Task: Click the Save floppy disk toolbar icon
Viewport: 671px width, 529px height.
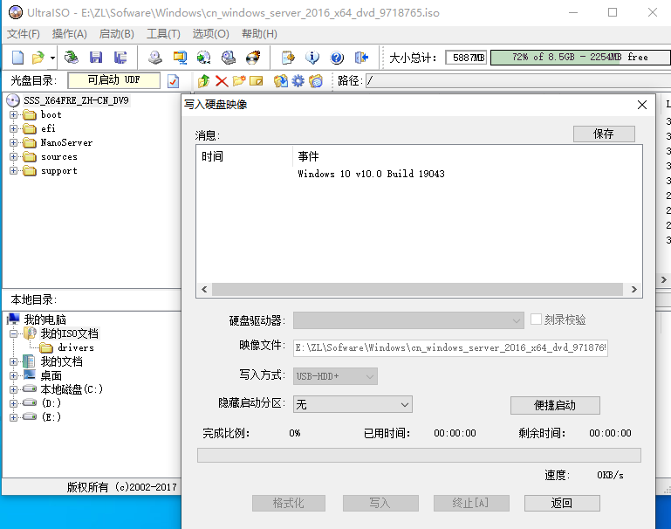Action: (x=96, y=58)
